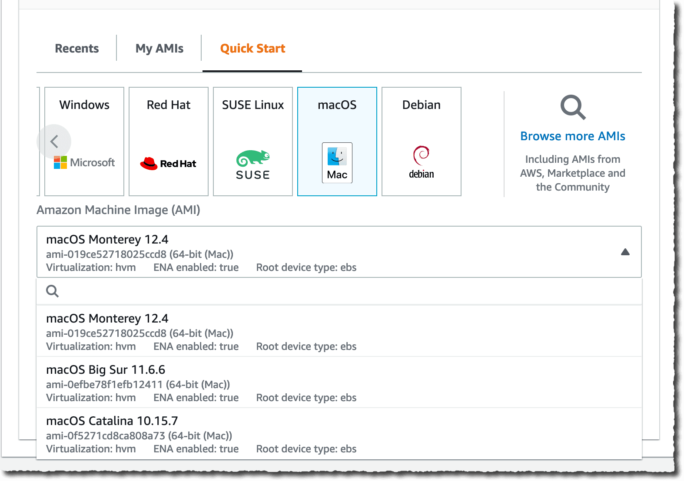
Task: Click the selected macOS Monterey 12.4 dropdown box
Action: [339, 252]
